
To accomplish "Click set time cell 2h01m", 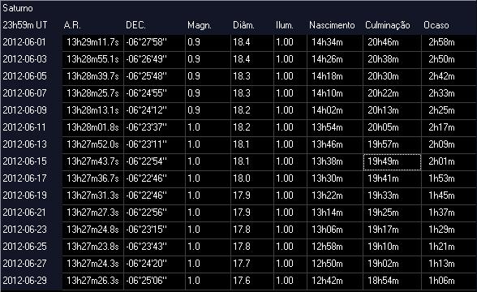I will [x=449, y=161].
